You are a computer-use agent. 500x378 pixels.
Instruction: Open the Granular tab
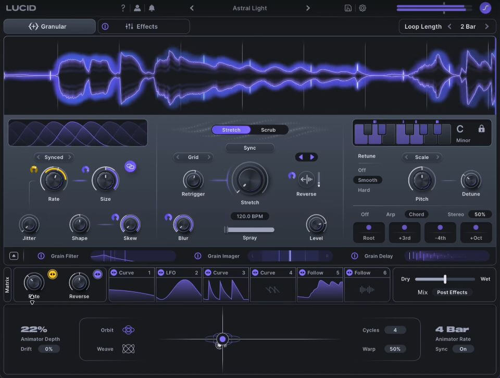click(49, 27)
